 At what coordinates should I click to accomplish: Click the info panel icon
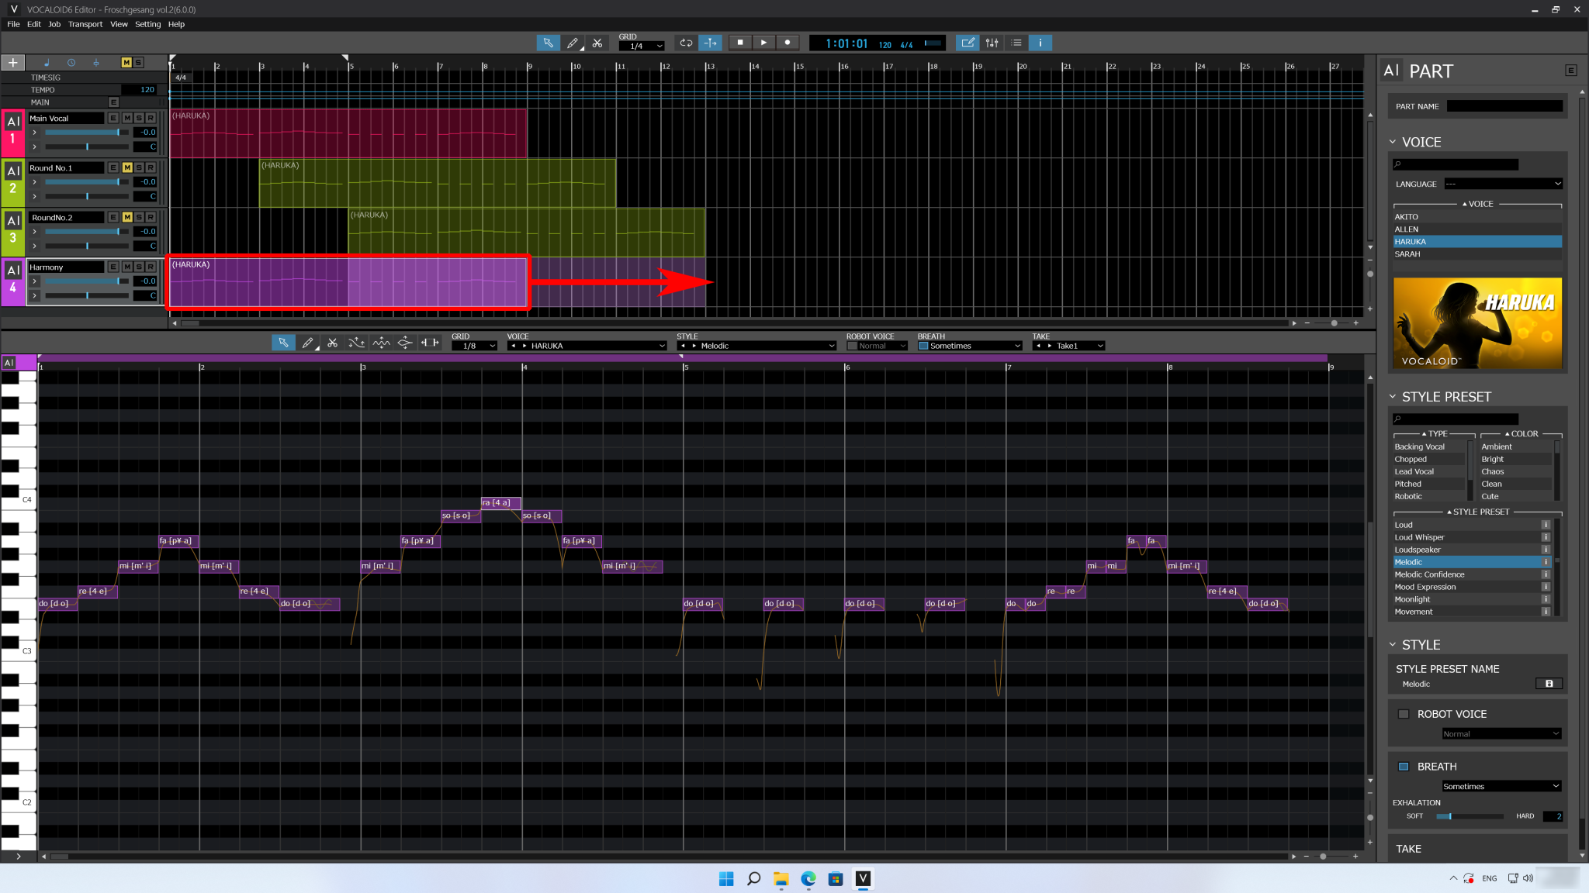(x=1040, y=43)
